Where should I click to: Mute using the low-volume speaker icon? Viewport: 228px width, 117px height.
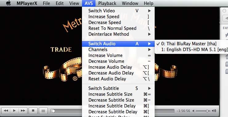193,111
